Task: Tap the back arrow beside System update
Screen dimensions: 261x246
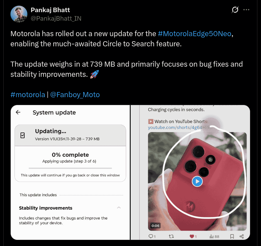Action: 18,112
